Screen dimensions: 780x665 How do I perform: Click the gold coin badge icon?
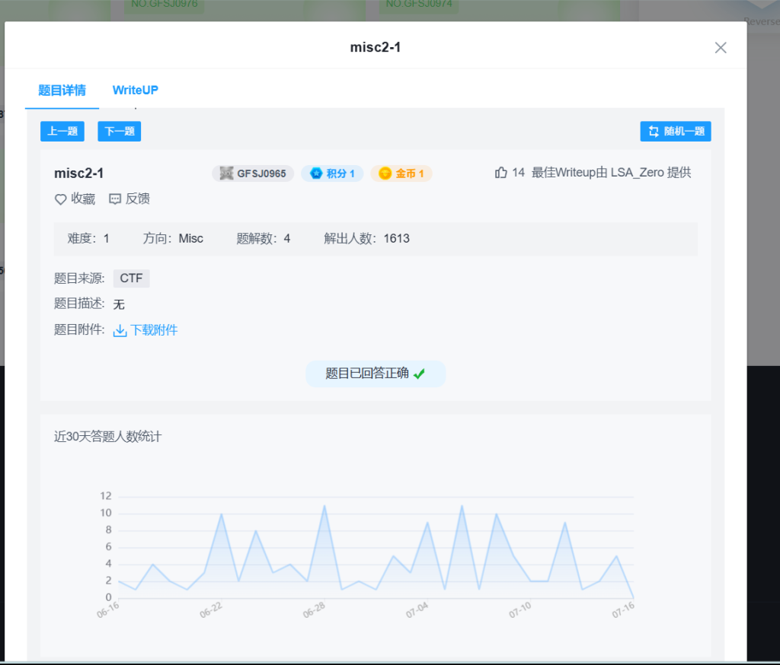(x=385, y=173)
